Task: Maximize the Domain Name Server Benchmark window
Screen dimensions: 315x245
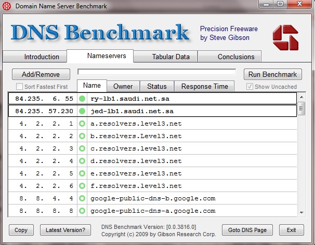Action: pos(280,4)
